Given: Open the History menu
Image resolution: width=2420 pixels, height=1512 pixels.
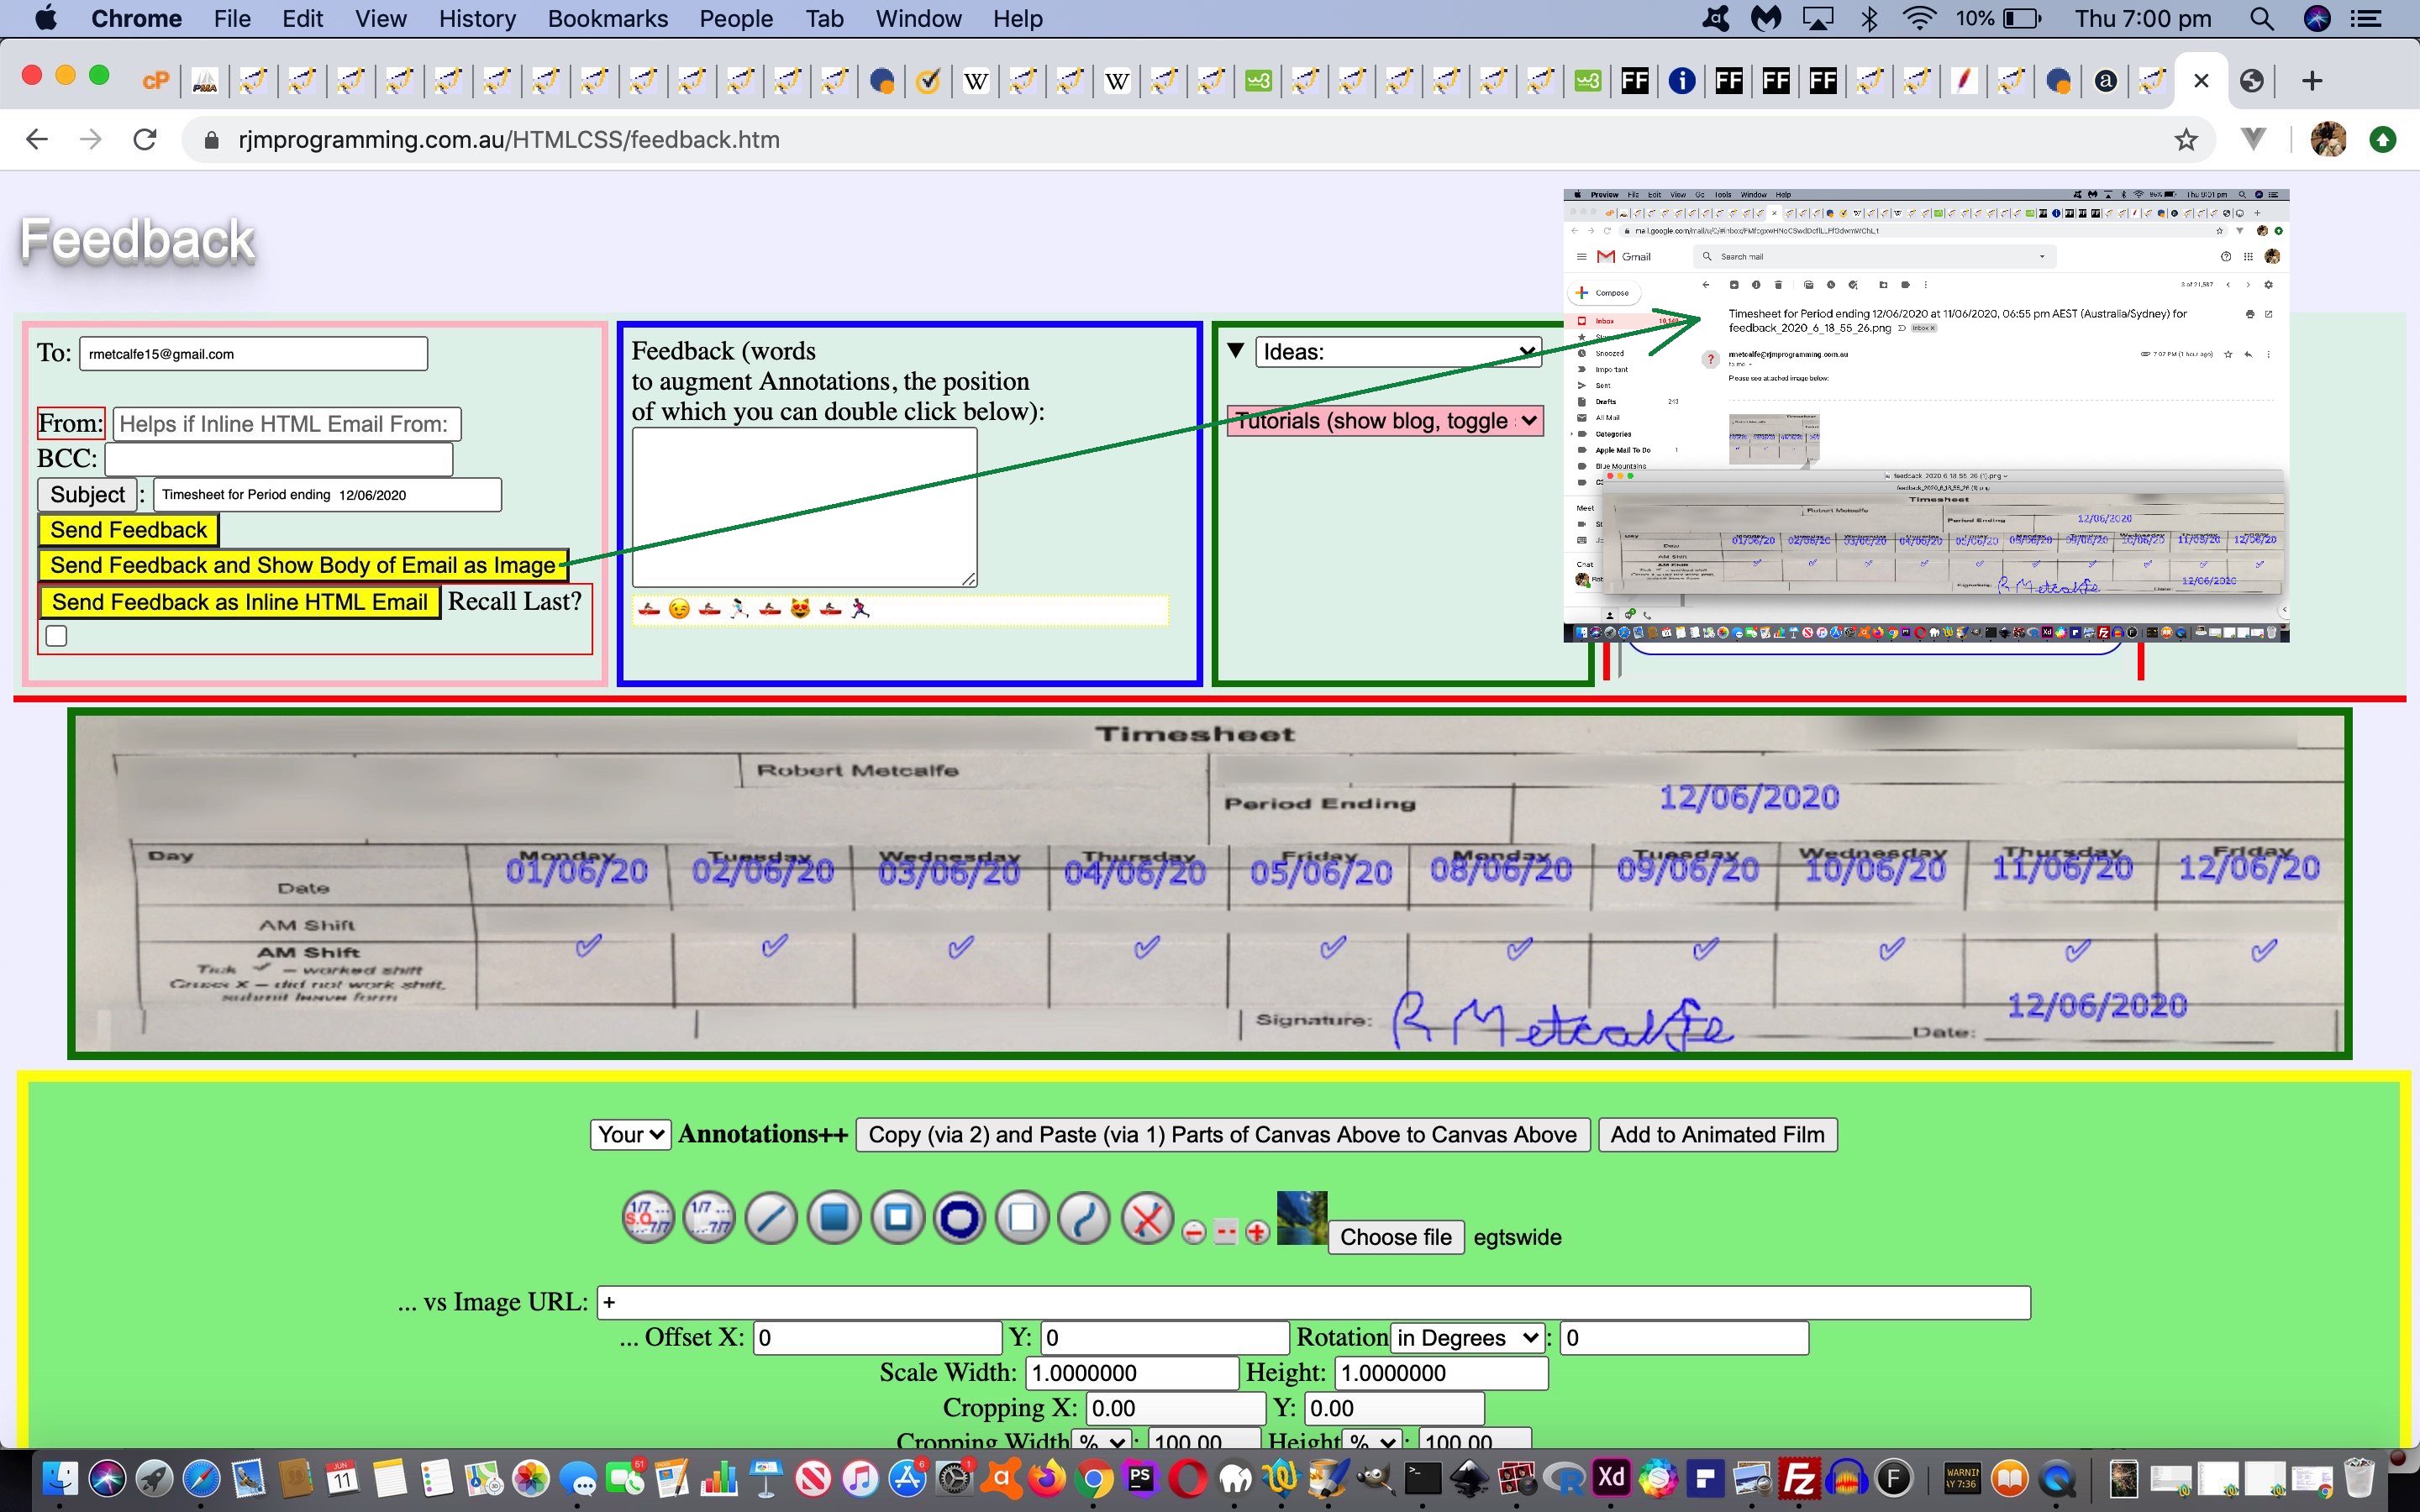Looking at the screenshot, I should pos(477,19).
